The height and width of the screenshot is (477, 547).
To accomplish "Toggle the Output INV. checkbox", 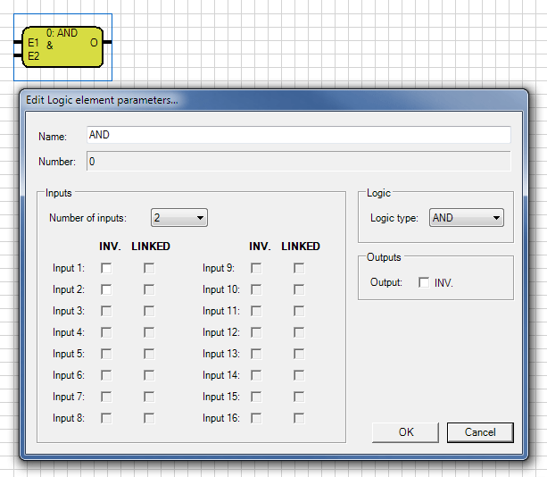I will [x=424, y=282].
